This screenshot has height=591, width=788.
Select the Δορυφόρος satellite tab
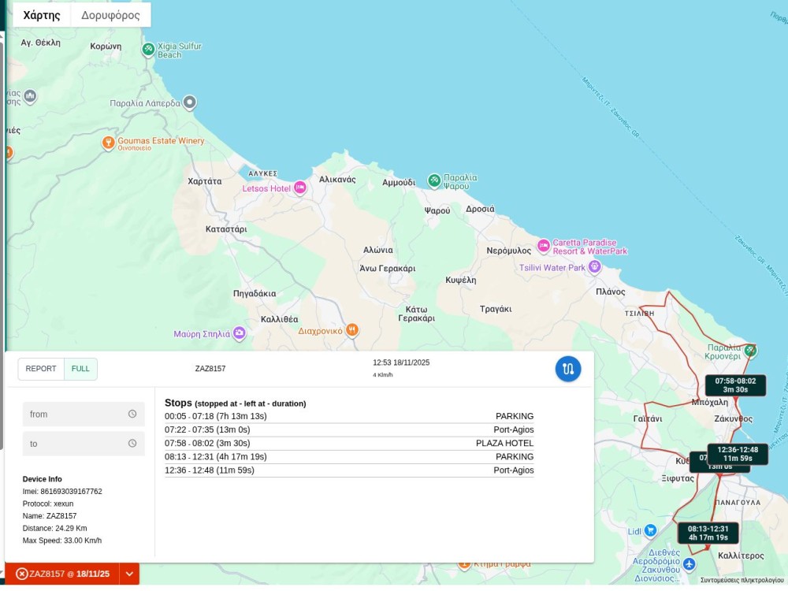[111, 15]
